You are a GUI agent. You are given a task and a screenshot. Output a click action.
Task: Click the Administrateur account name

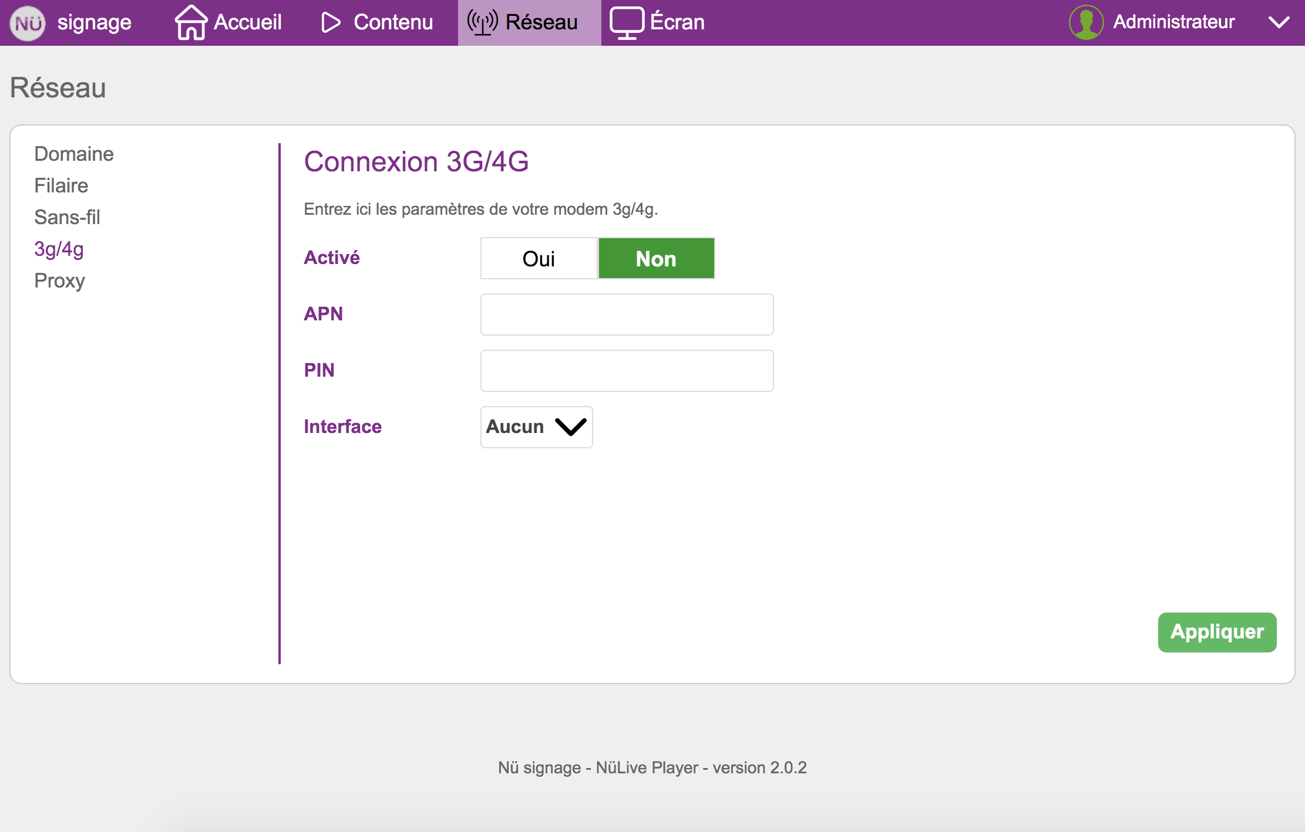(x=1173, y=22)
